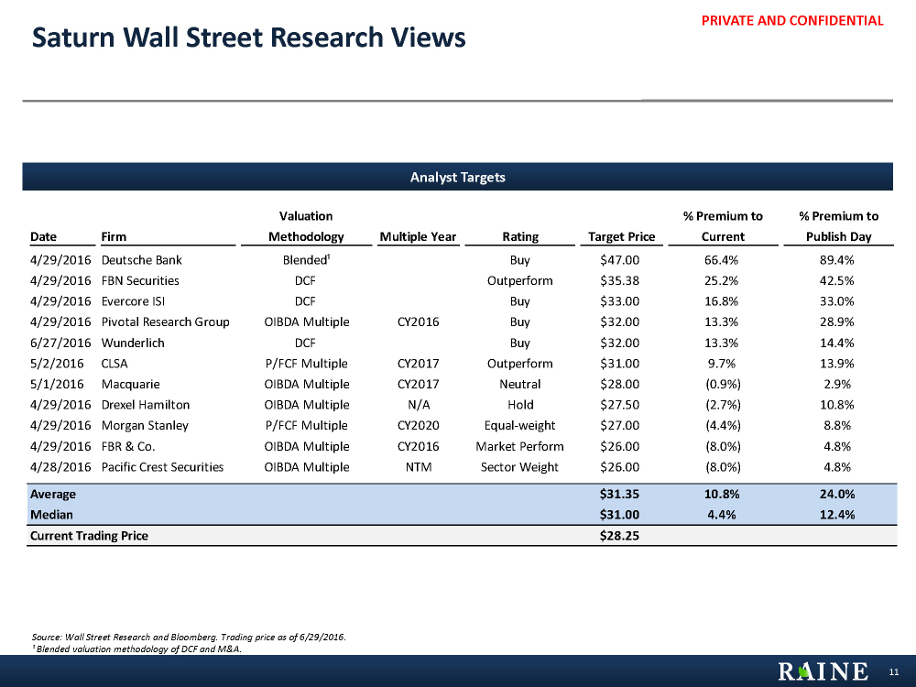Click the $47.00 target price value
The height and width of the screenshot is (687, 916).
tap(620, 260)
